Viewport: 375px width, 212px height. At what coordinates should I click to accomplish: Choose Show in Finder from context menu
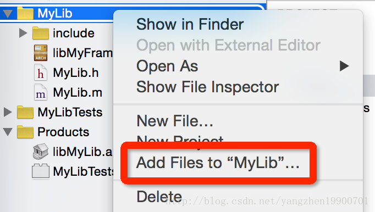click(190, 24)
